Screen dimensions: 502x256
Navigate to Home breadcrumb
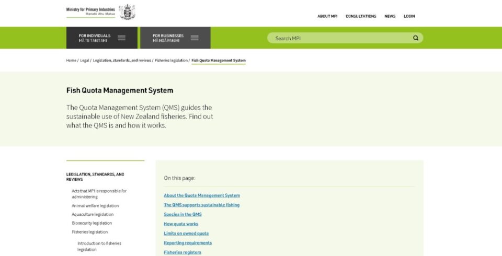click(x=71, y=61)
